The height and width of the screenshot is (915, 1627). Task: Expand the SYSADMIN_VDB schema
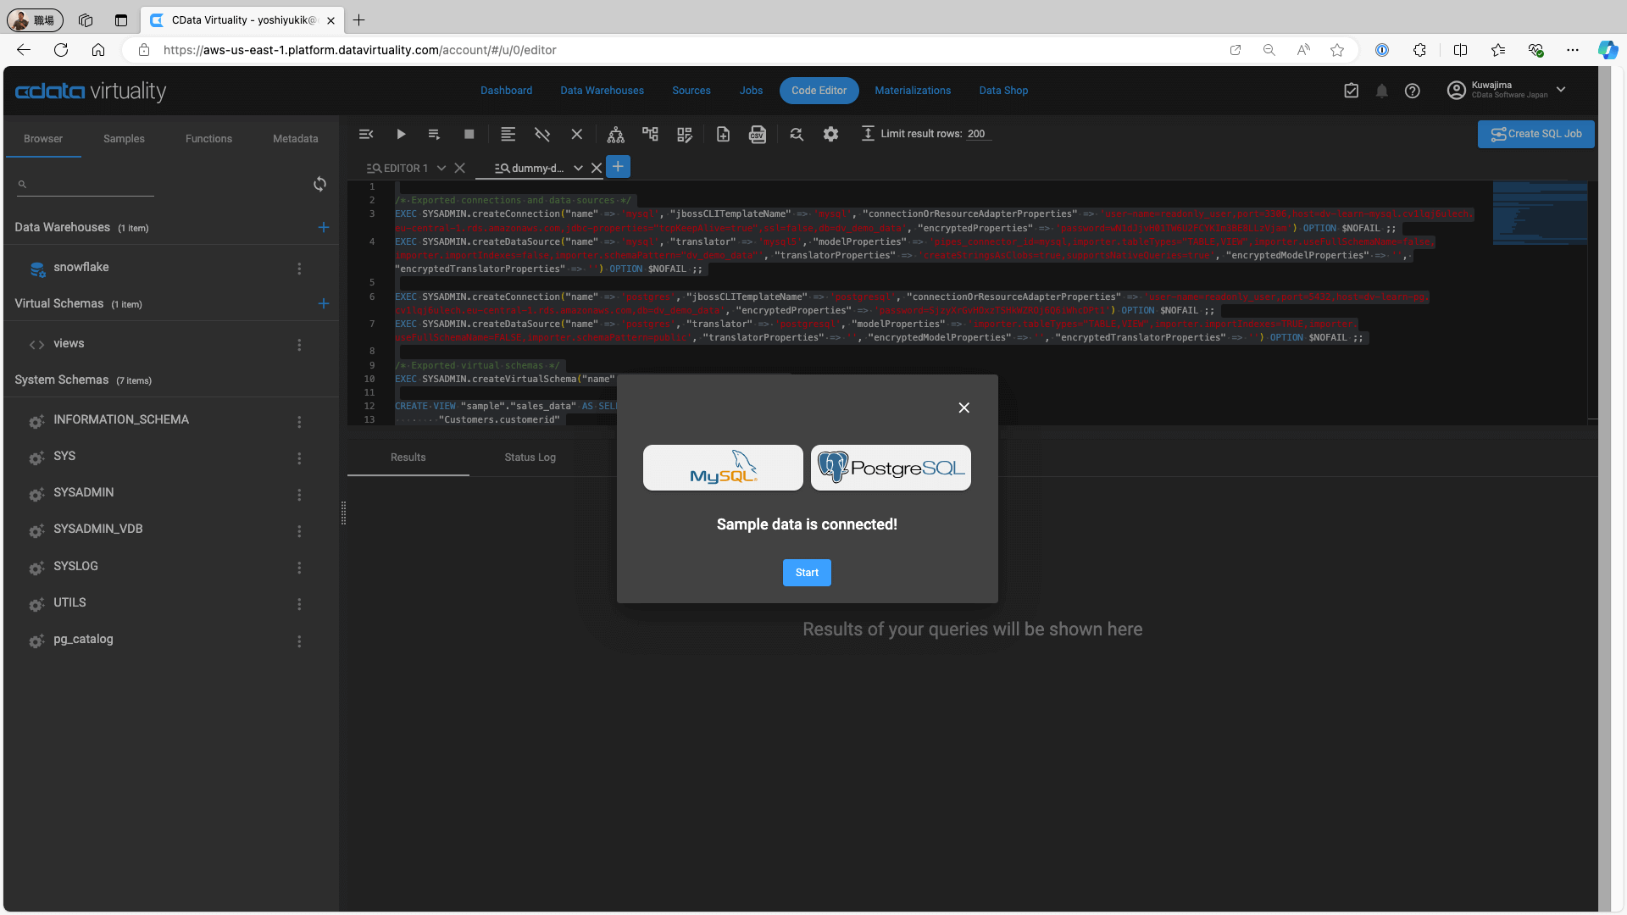coord(98,529)
